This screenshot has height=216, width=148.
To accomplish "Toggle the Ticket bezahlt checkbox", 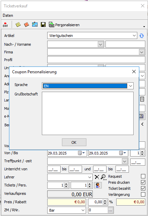I will coord(143,188).
